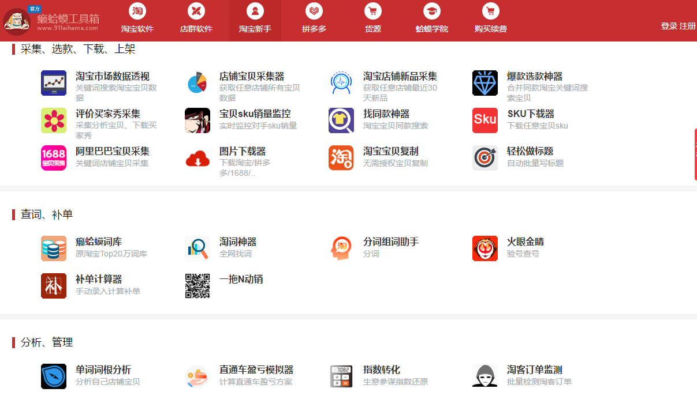Open the 淘宝店铺新品采集 icon
This screenshot has height=396, width=697.
point(341,83)
